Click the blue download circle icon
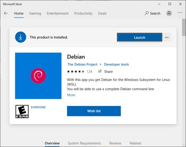186x147 pixels. pos(20,37)
